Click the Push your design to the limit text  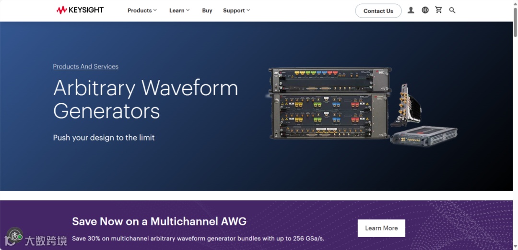click(104, 138)
